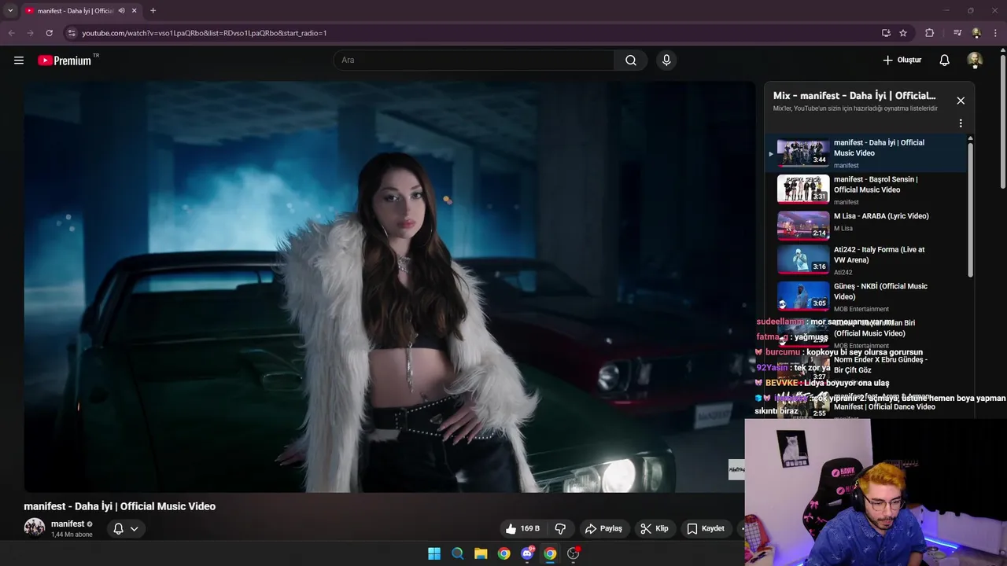
Task: Open Chrome three-dot menu
Action: [995, 33]
